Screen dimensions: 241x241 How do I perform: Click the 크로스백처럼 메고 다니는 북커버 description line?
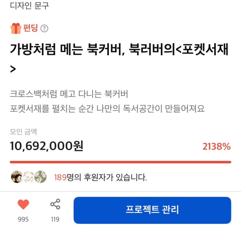(x=69, y=95)
